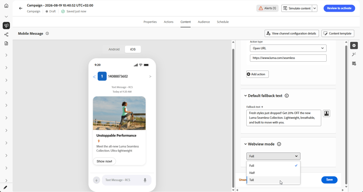Open Simulate content dropdown arrow
363x192 pixels.
pyautogui.click(x=315, y=8)
